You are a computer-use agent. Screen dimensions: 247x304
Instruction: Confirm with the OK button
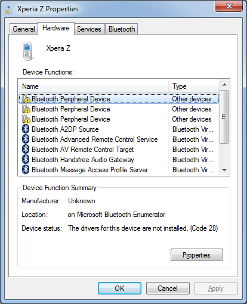coord(119,289)
